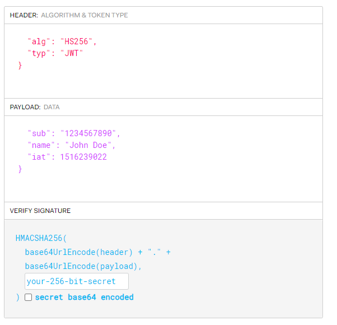Click the base64UrlEncode(payload) line

pos(83,266)
